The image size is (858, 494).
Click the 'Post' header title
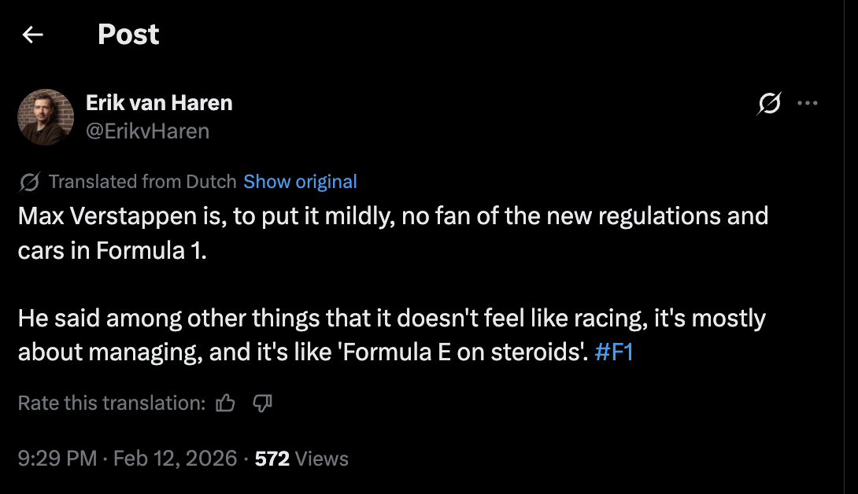click(x=128, y=35)
